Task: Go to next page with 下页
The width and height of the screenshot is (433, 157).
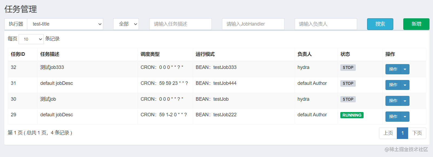Action: coord(417,133)
